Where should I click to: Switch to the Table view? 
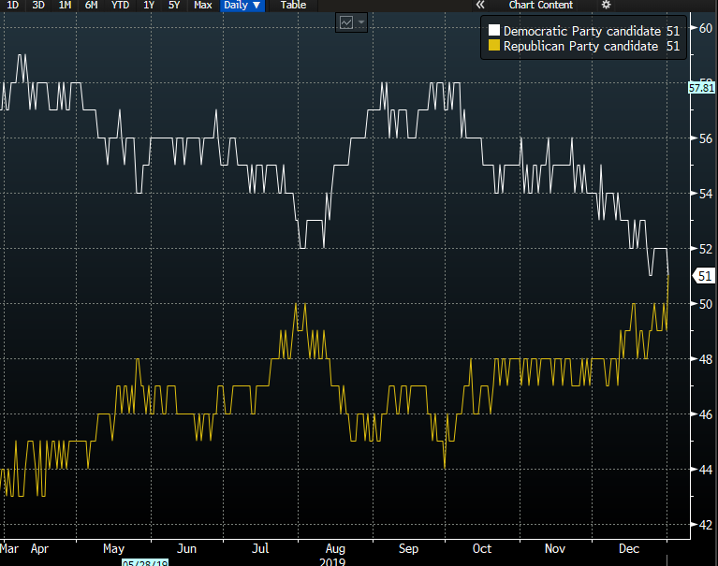click(x=293, y=6)
